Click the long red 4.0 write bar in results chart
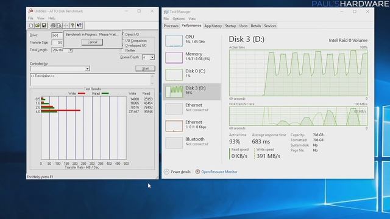Screen dimensions: 390x219 click(x=61, y=110)
